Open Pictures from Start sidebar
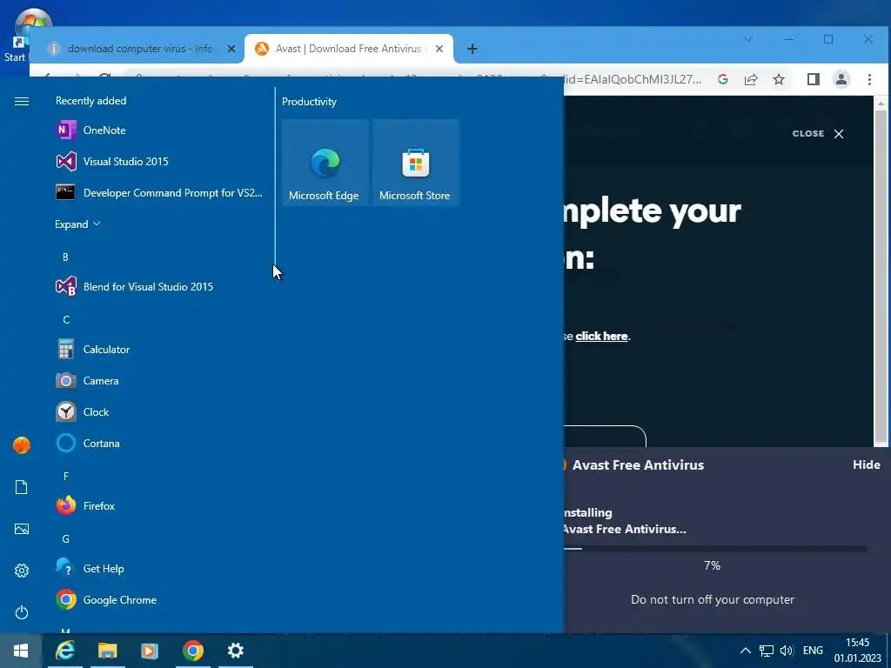Image resolution: width=891 pixels, height=668 pixels. click(x=22, y=529)
